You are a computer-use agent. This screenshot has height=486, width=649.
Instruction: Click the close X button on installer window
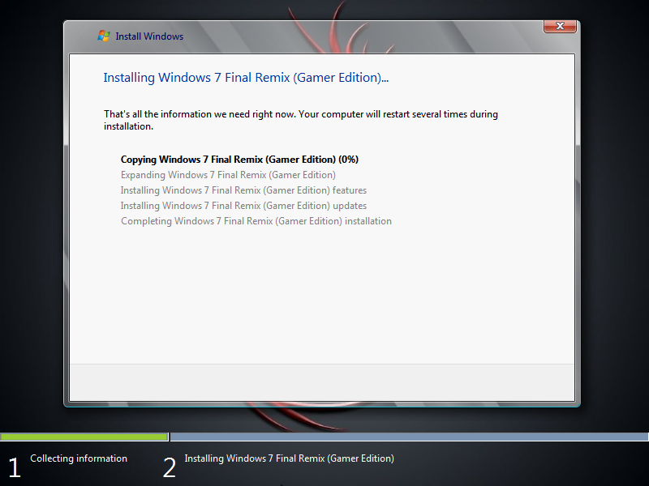click(x=559, y=26)
